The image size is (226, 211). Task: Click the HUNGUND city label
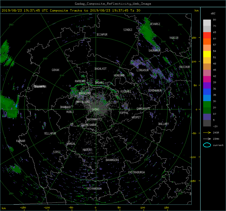click(119, 75)
